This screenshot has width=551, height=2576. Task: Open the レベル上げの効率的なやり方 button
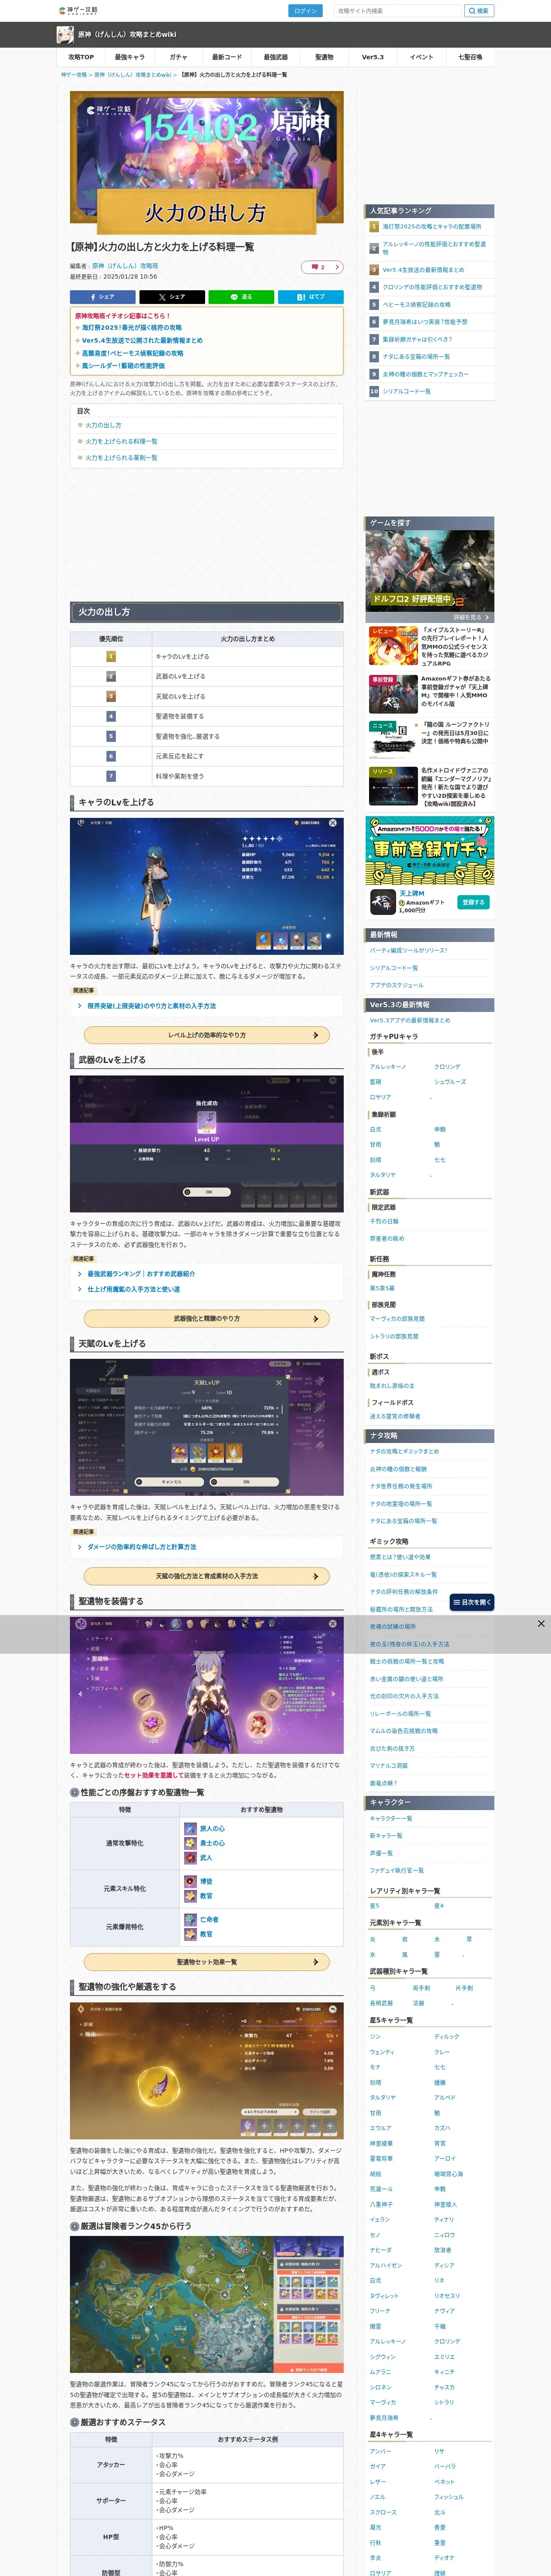click(207, 1035)
